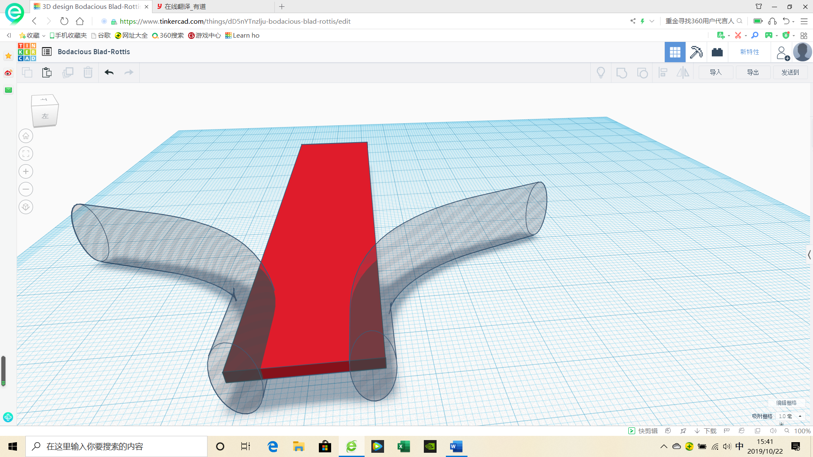The width and height of the screenshot is (813, 457).
Task: Click the Home view button
Action: click(26, 136)
